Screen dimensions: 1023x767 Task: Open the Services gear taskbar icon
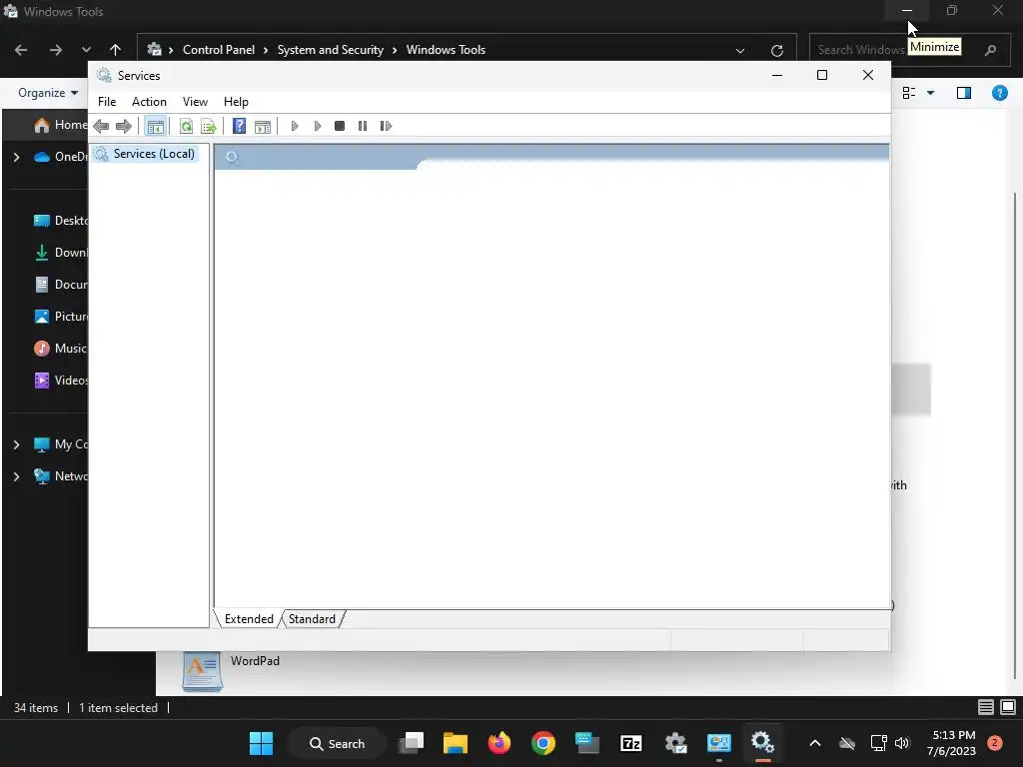762,743
